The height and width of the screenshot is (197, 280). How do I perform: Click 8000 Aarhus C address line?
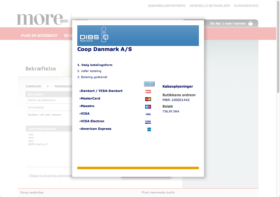click(39, 144)
